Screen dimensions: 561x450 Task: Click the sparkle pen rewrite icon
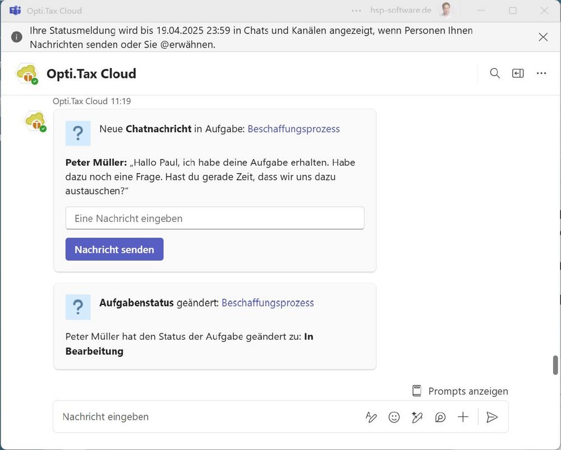click(x=417, y=417)
